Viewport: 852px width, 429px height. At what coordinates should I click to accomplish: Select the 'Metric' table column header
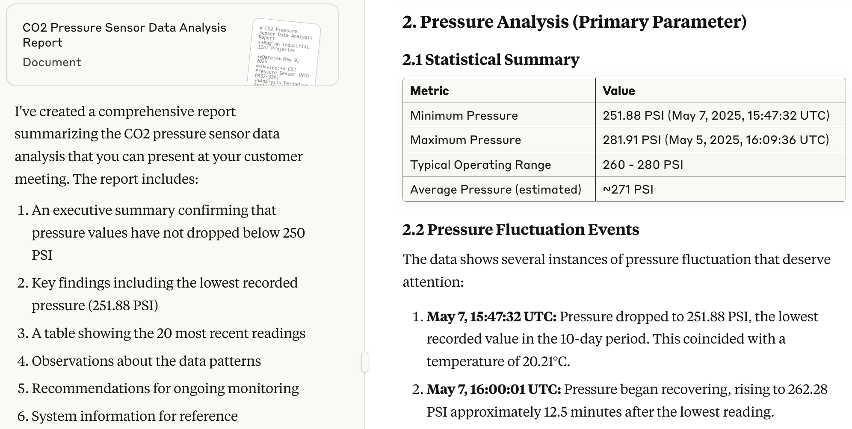[499, 91]
